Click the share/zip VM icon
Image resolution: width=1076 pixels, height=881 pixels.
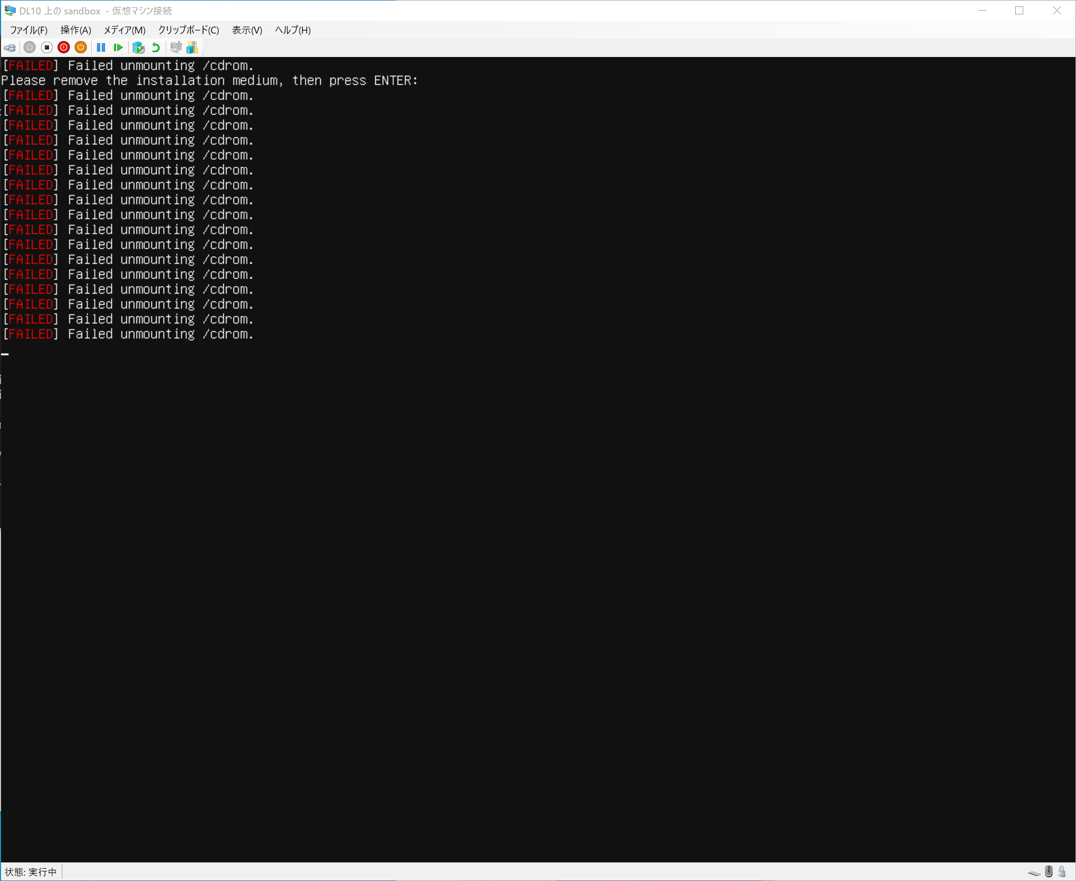(x=192, y=48)
